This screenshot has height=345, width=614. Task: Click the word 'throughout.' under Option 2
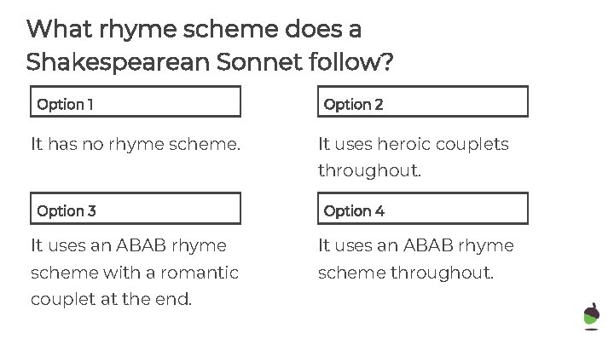tap(369, 171)
